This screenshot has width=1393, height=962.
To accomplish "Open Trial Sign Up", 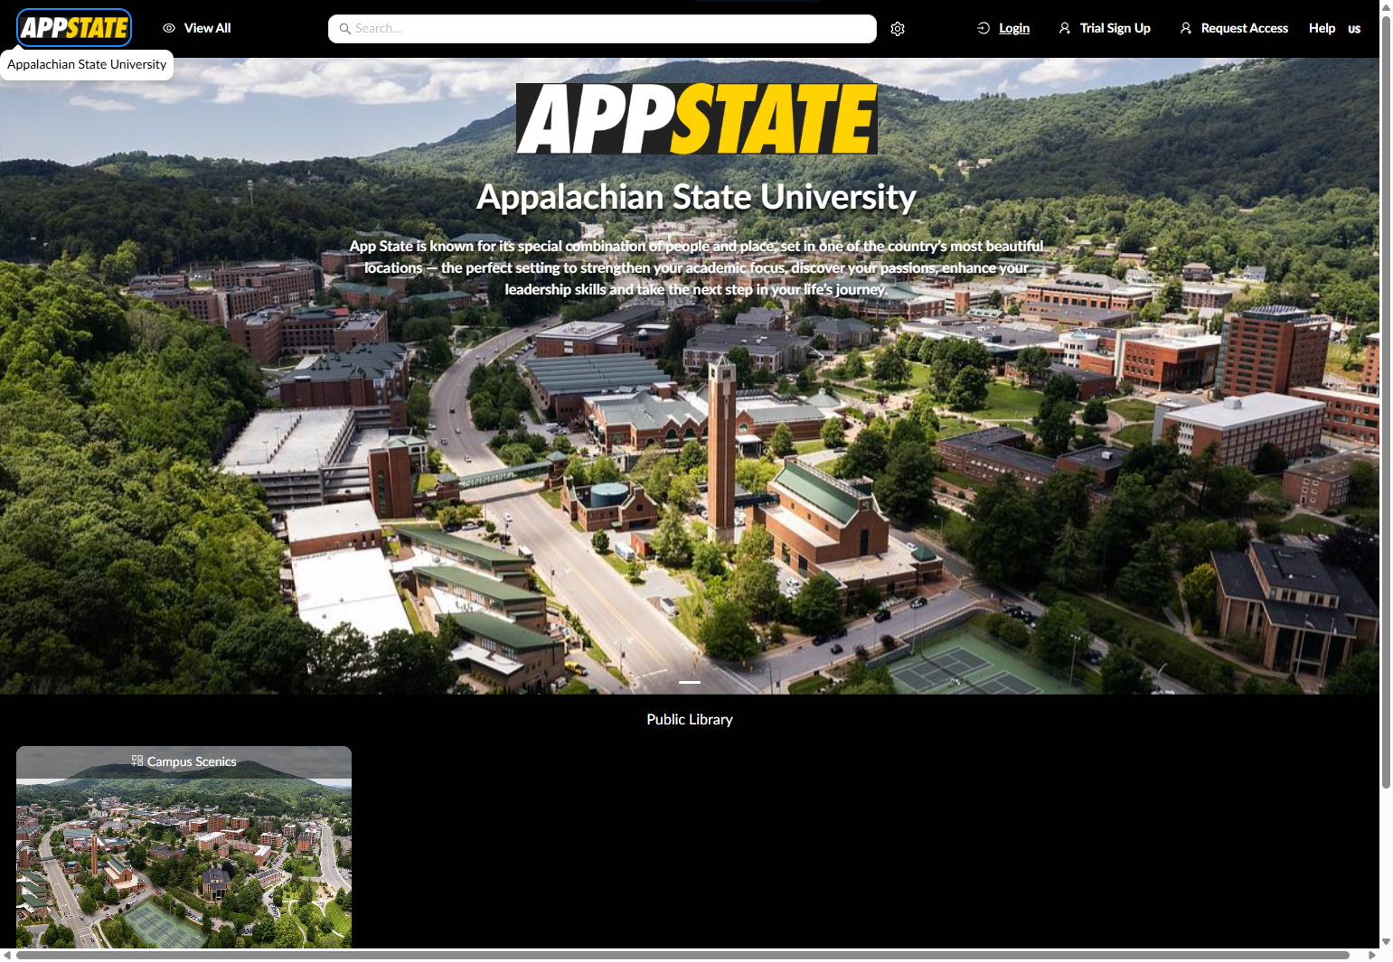I will (1105, 28).
